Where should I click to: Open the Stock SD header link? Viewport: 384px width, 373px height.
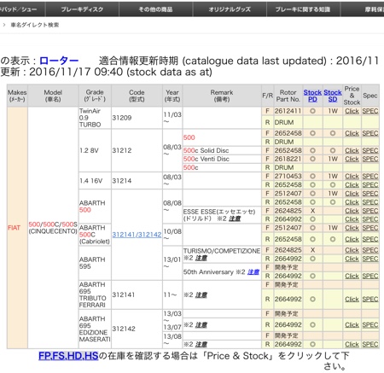pos(333,96)
